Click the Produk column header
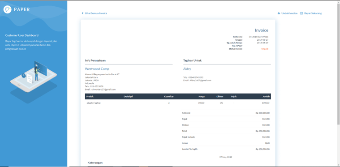The height and width of the screenshot is (167, 340). [90, 97]
